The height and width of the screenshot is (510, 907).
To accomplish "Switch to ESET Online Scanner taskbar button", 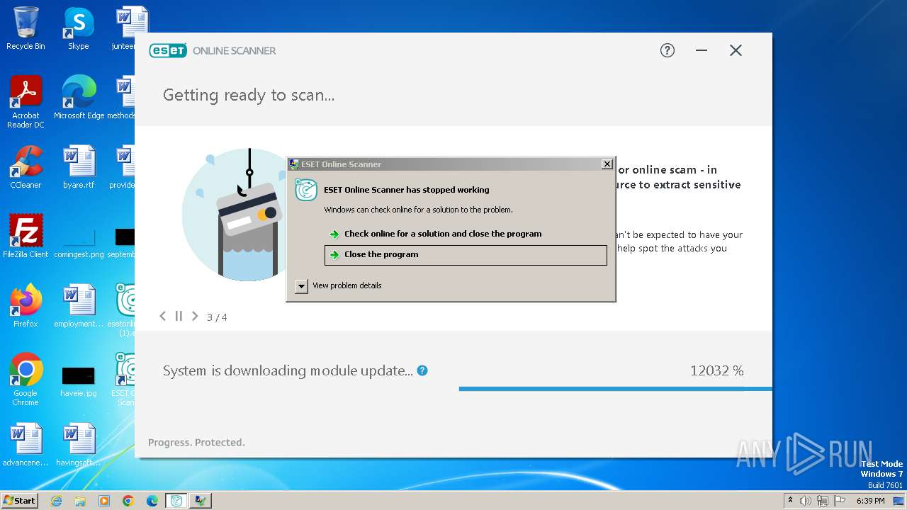I will point(176,501).
